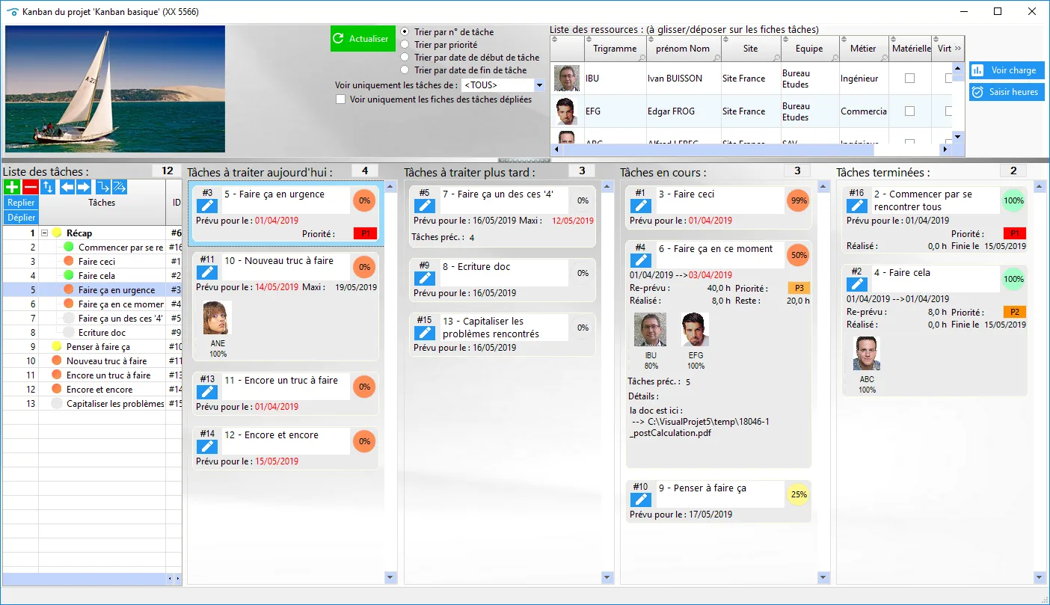Screen dimensions: 1050x605
Task: Click pencil edit icon on card #13
Action: click(207, 392)
